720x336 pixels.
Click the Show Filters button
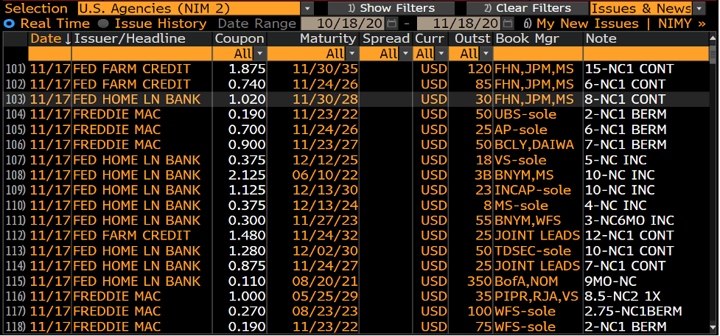391,8
